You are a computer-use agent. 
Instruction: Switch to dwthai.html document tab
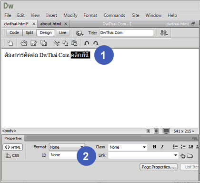tap(16, 24)
